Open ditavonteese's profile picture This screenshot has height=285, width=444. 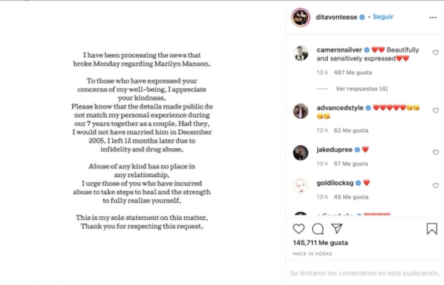301,17
